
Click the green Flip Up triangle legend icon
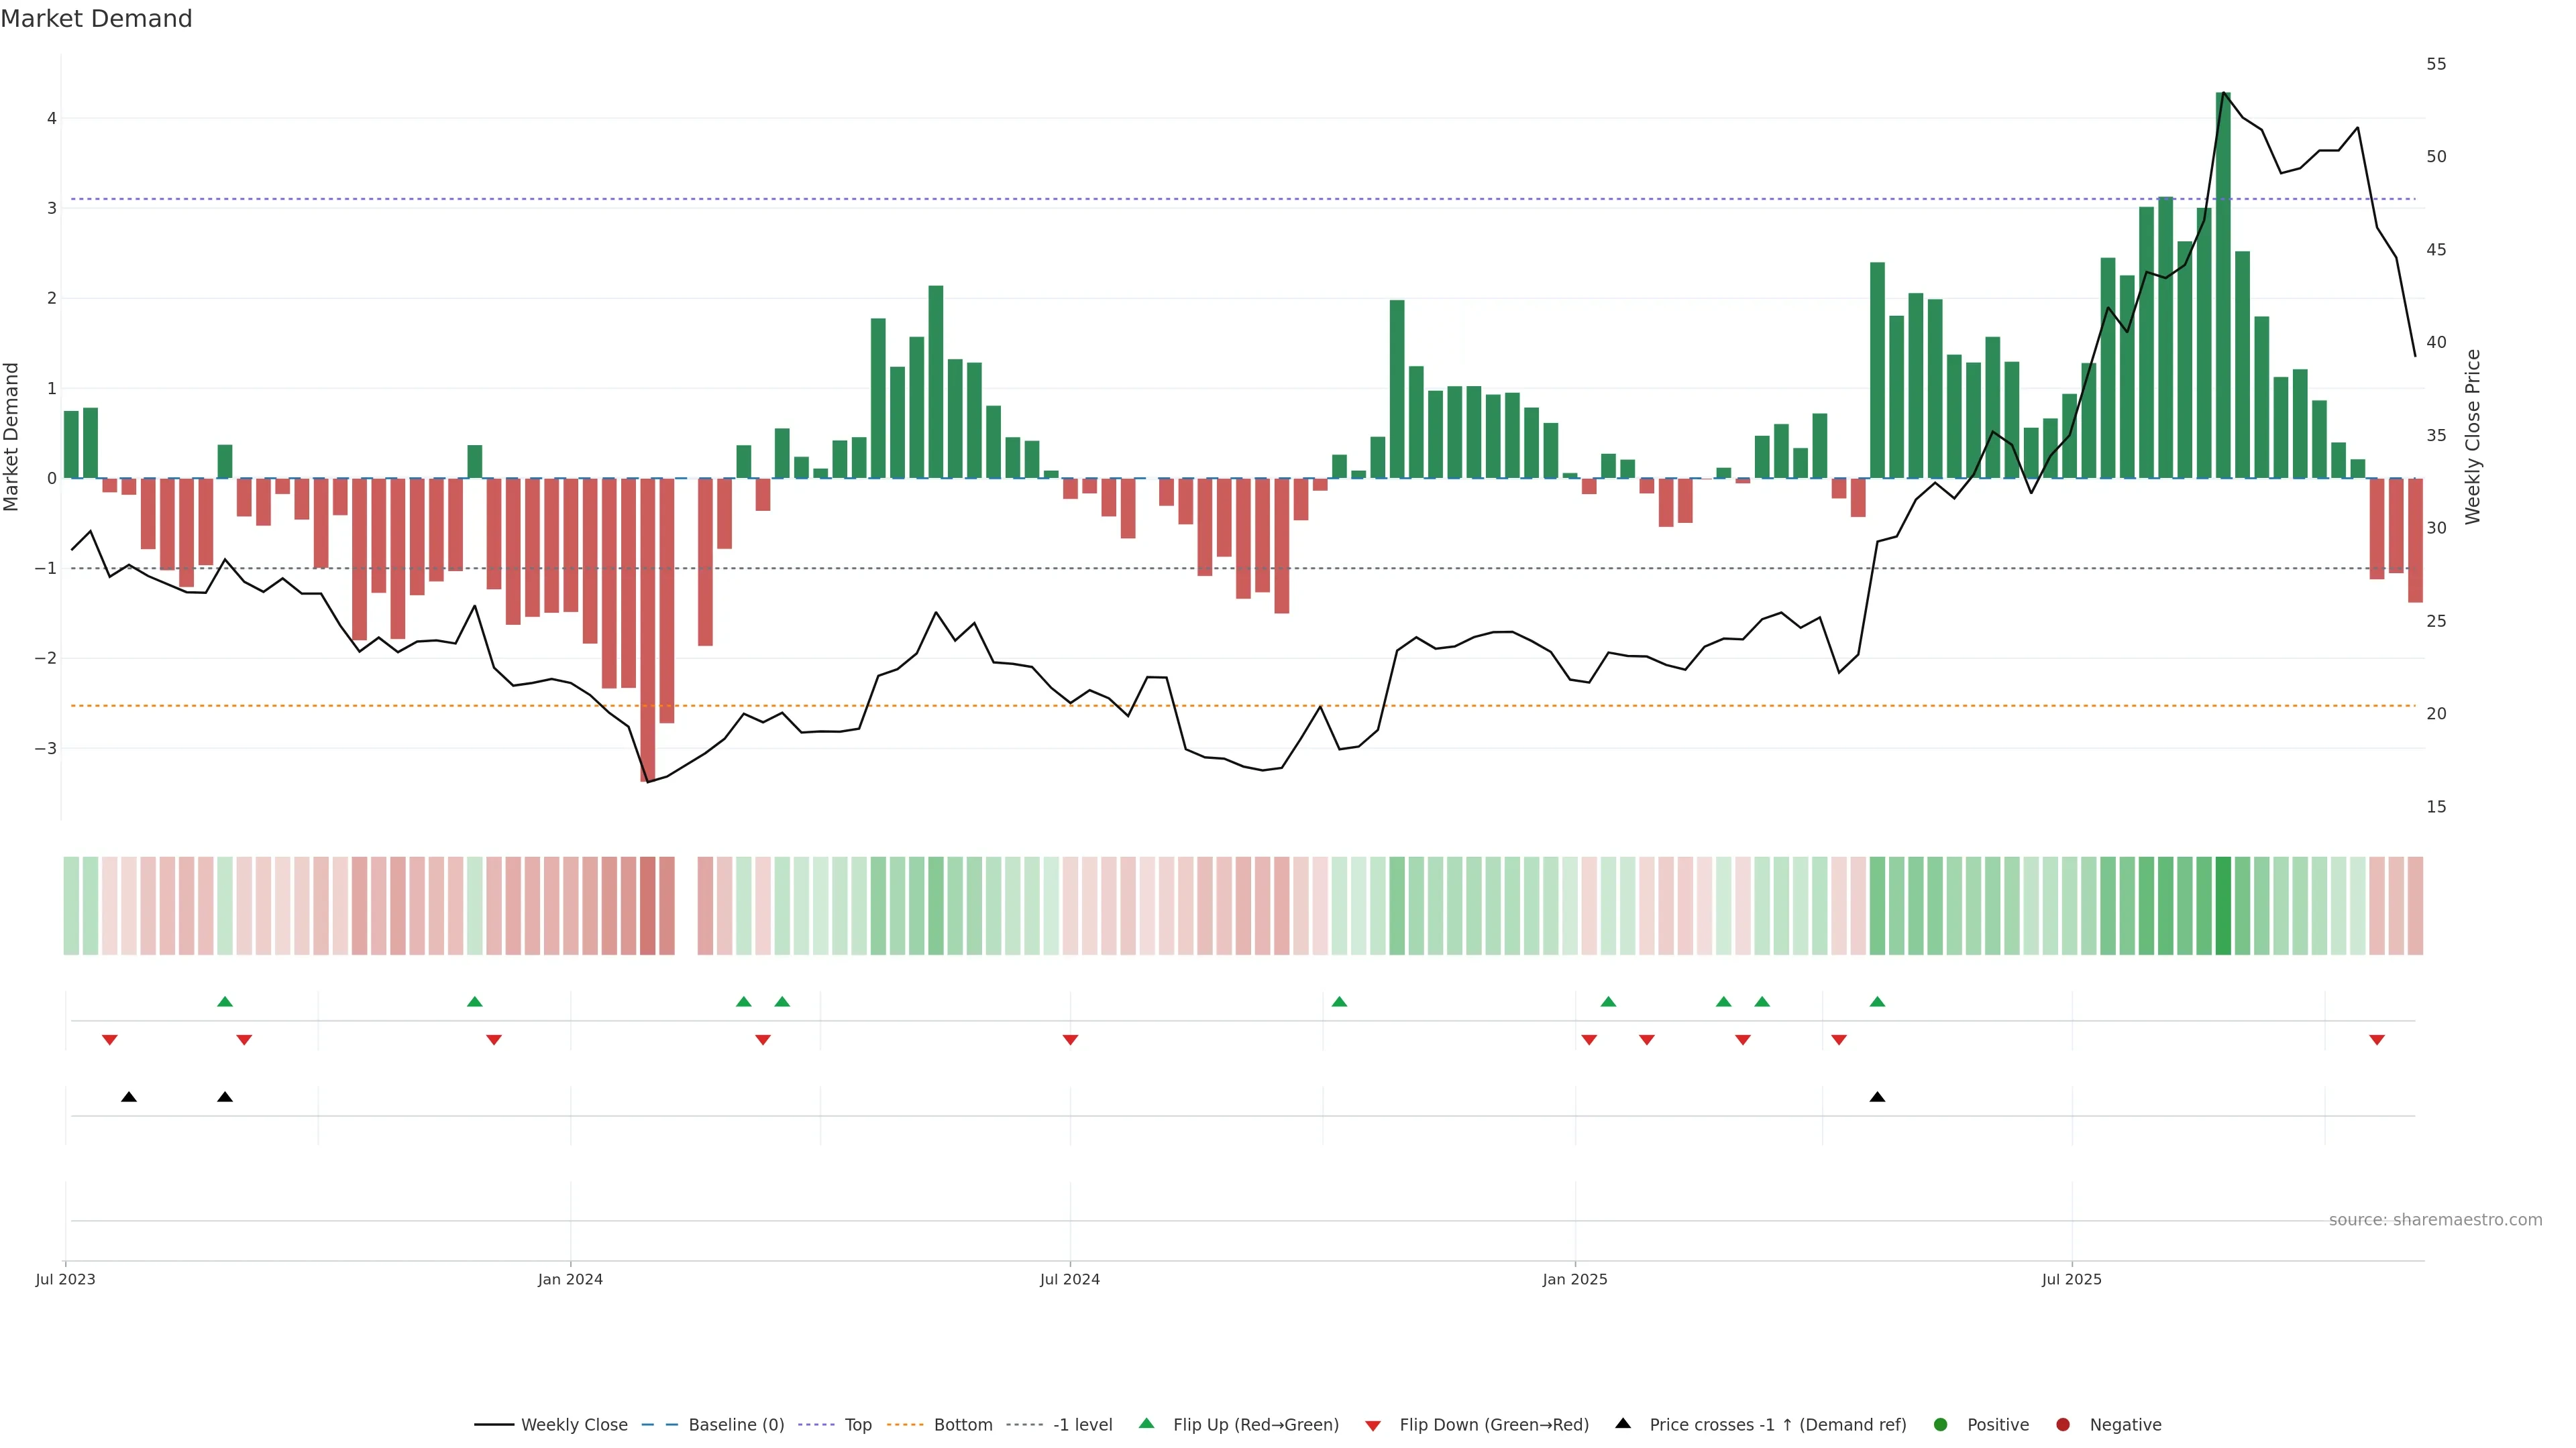(1146, 1423)
